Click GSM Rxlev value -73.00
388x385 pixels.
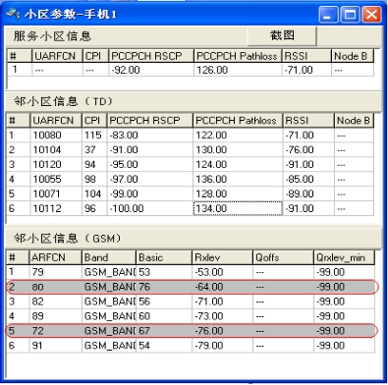coord(222,316)
